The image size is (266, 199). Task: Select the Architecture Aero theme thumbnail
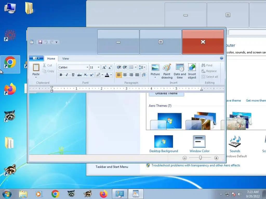pyautogui.click(x=201, y=121)
